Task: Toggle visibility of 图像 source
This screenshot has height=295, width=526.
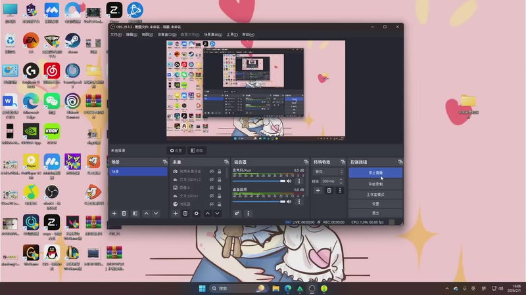Action: click(212, 187)
